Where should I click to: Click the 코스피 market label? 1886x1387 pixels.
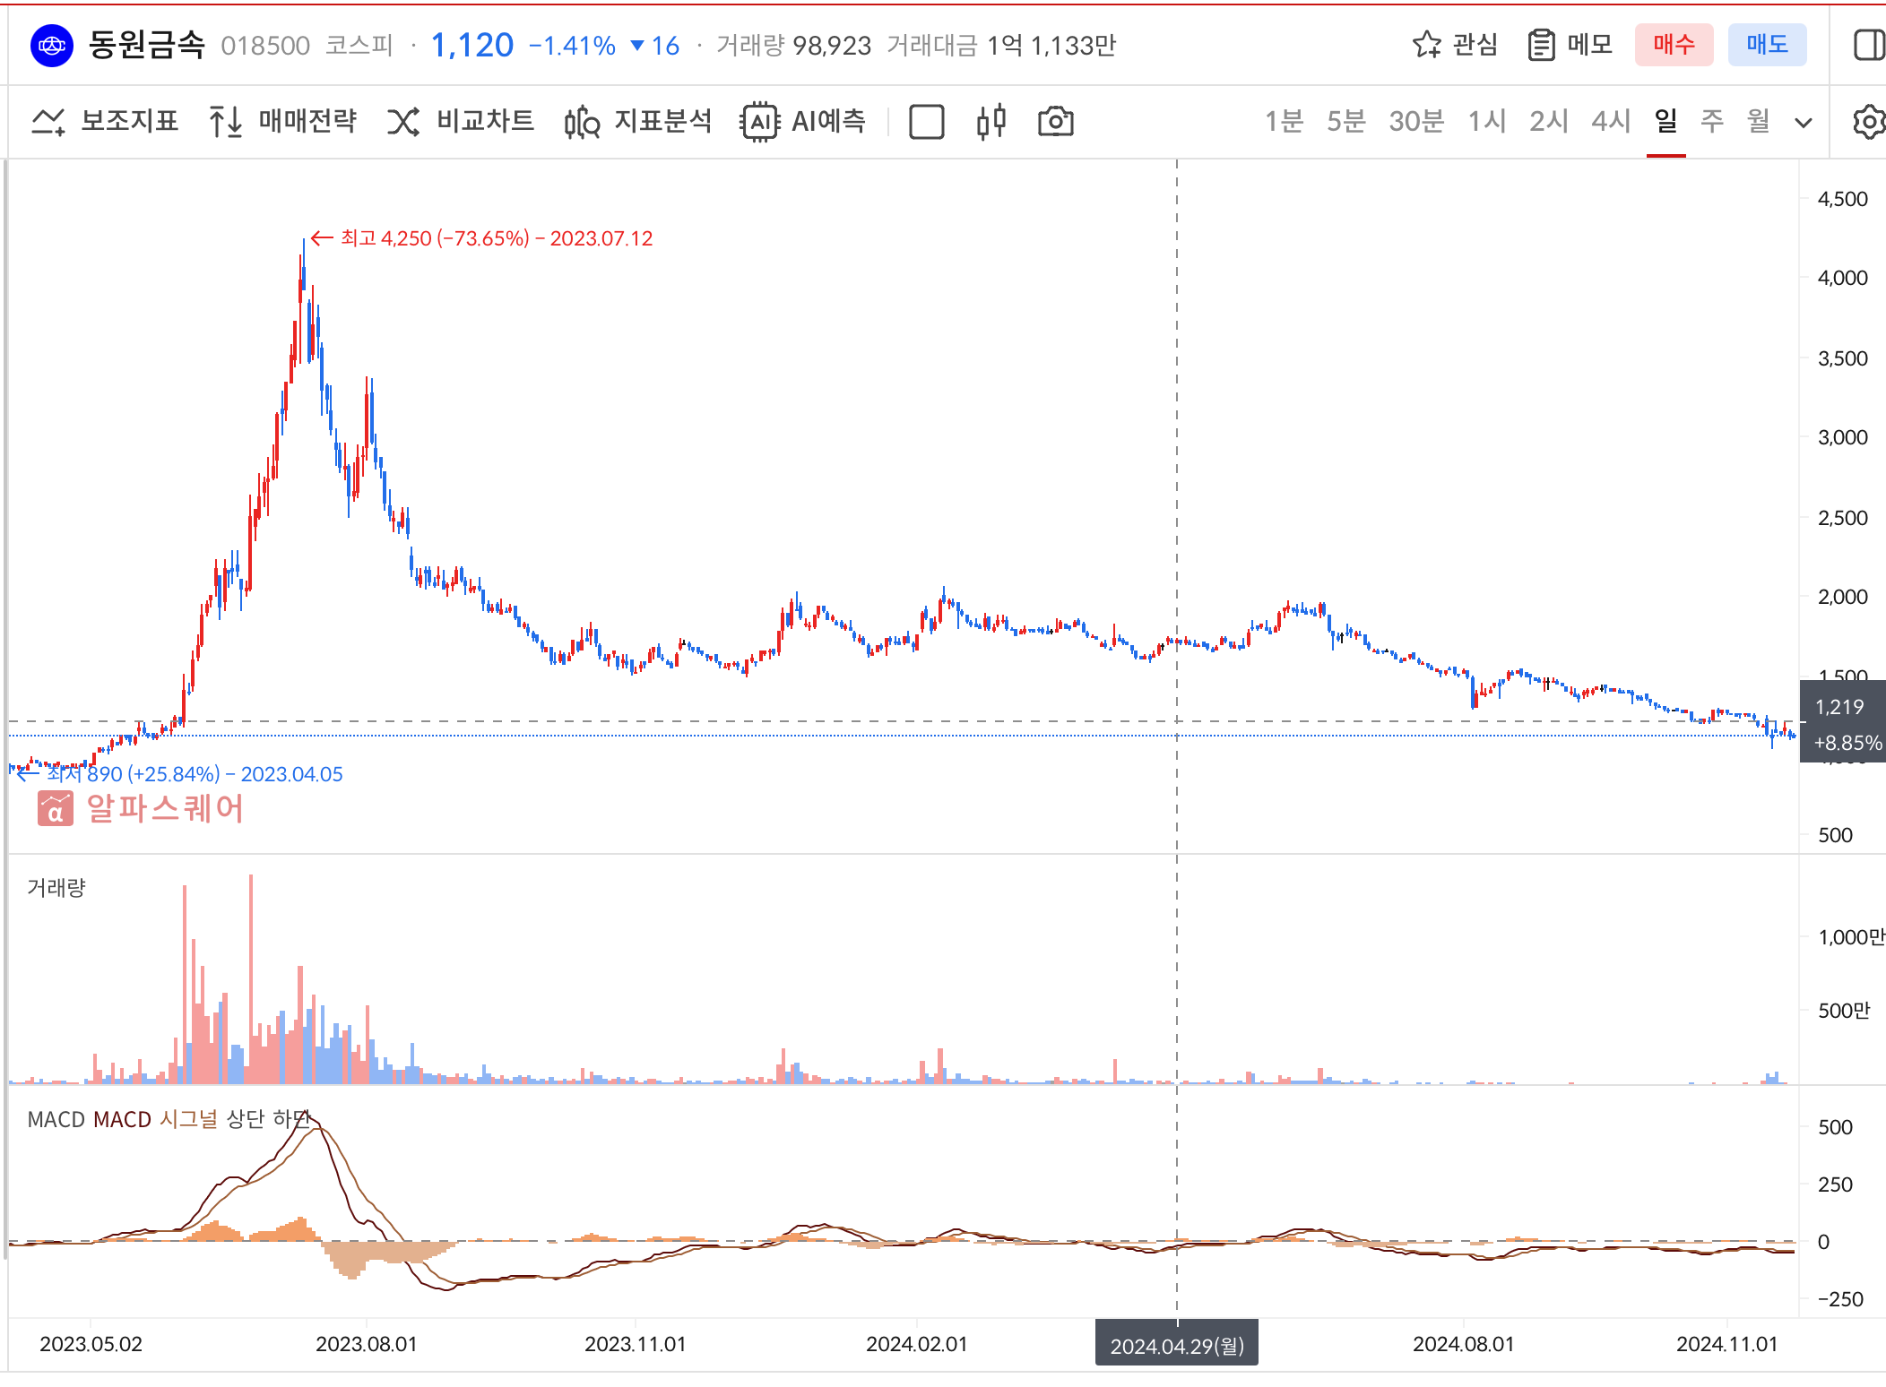tap(359, 45)
